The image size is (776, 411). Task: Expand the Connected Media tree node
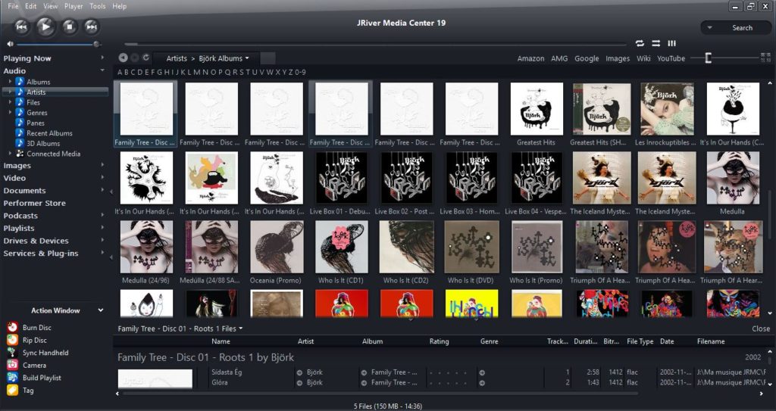tap(9, 154)
